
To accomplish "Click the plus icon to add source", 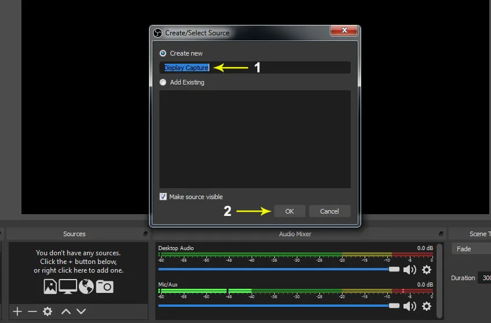I will pyautogui.click(x=17, y=311).
